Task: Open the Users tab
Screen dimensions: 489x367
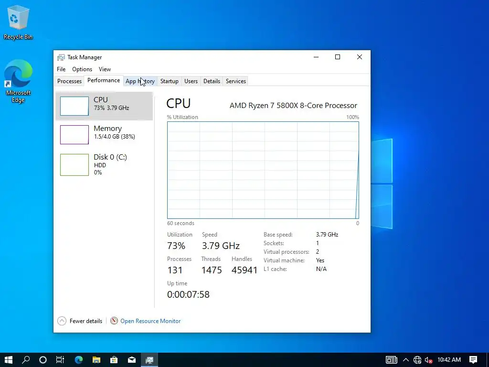Action: pyautogui.click(x=191, y=81)
